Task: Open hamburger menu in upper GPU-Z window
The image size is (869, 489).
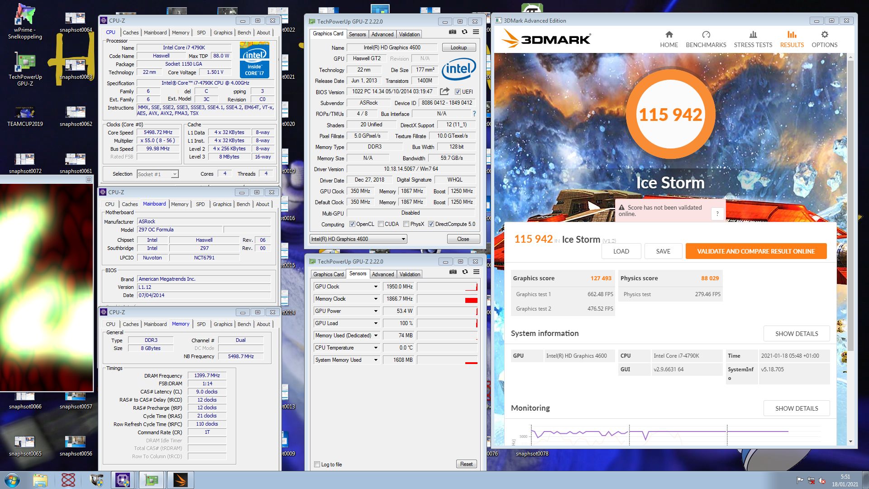Action: (x=476, y=32)
